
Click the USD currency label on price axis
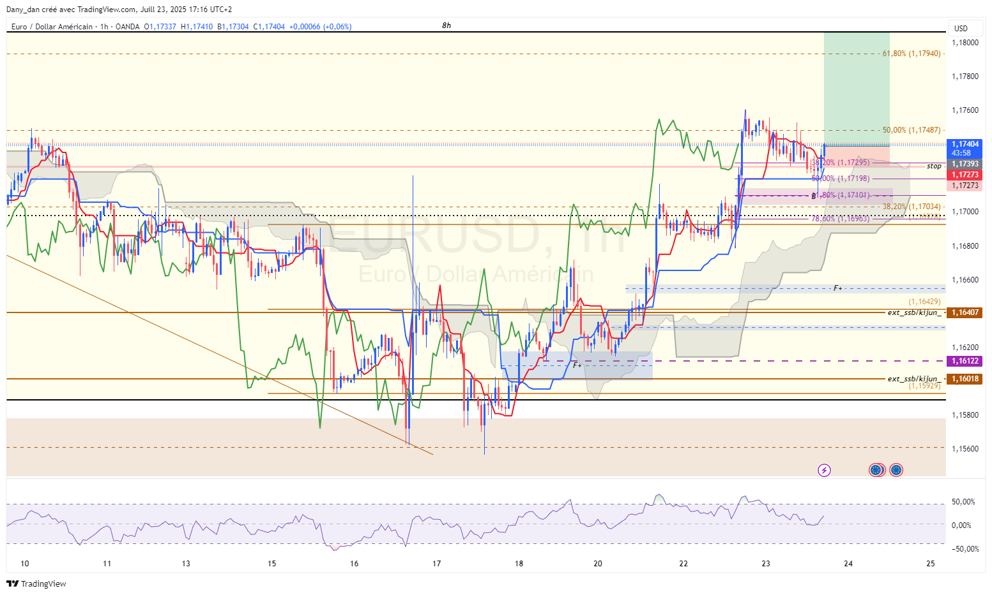961,28
